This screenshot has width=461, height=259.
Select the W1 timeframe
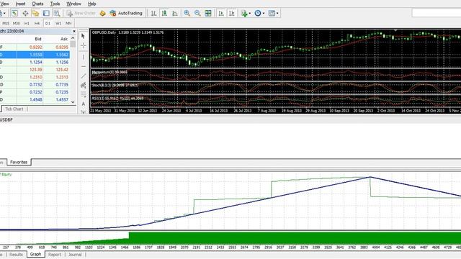[58, 23]
